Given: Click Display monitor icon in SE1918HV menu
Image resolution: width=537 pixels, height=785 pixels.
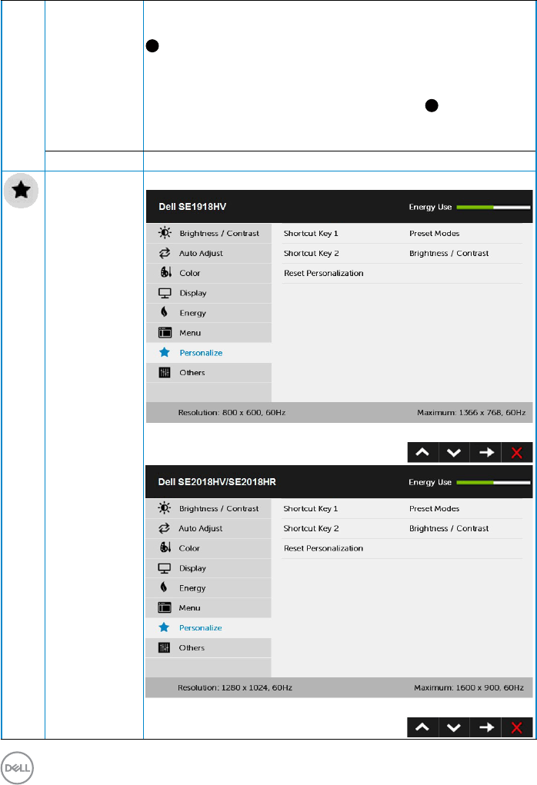Looking at the screenshot, I should 165,293.
